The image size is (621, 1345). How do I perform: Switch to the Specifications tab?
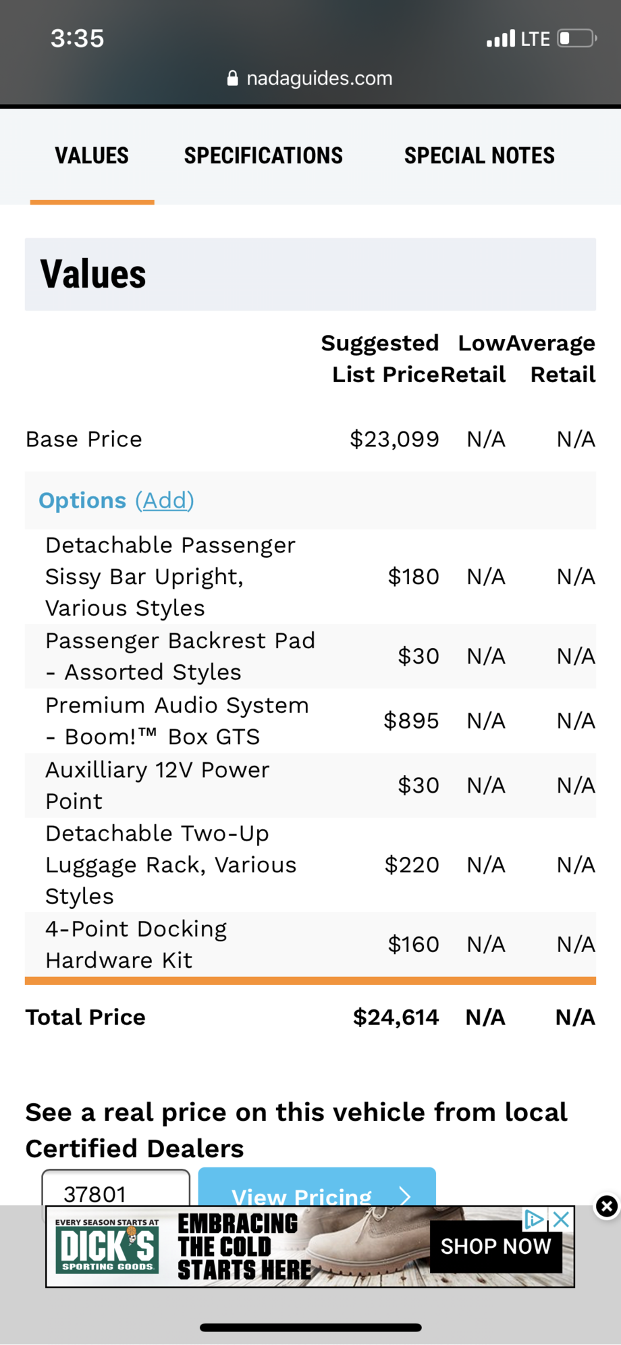(x=263, y=156)
